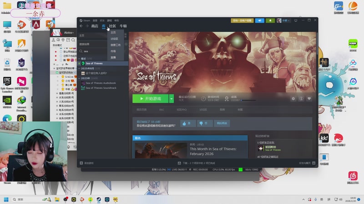This screenshot has height=204, width=364.
Task: Choose 创意工坊 Workshop from the dropdown
Action: point(116,45)
